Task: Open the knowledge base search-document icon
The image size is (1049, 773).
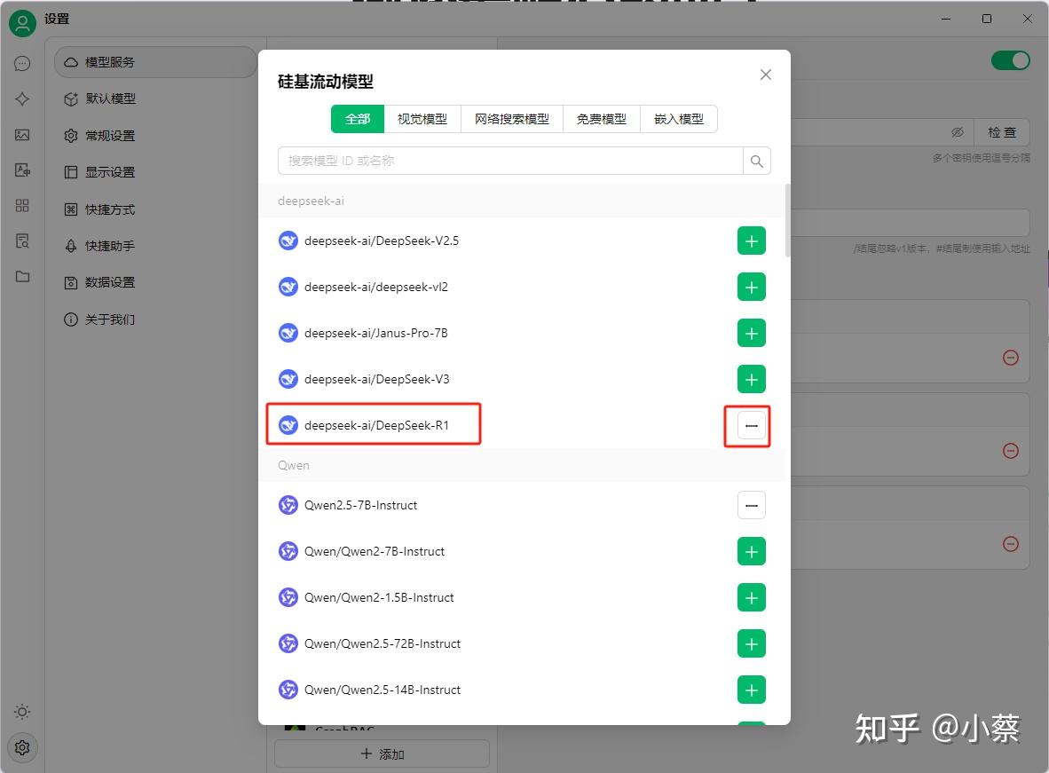Action: click(x=22, y=241)
